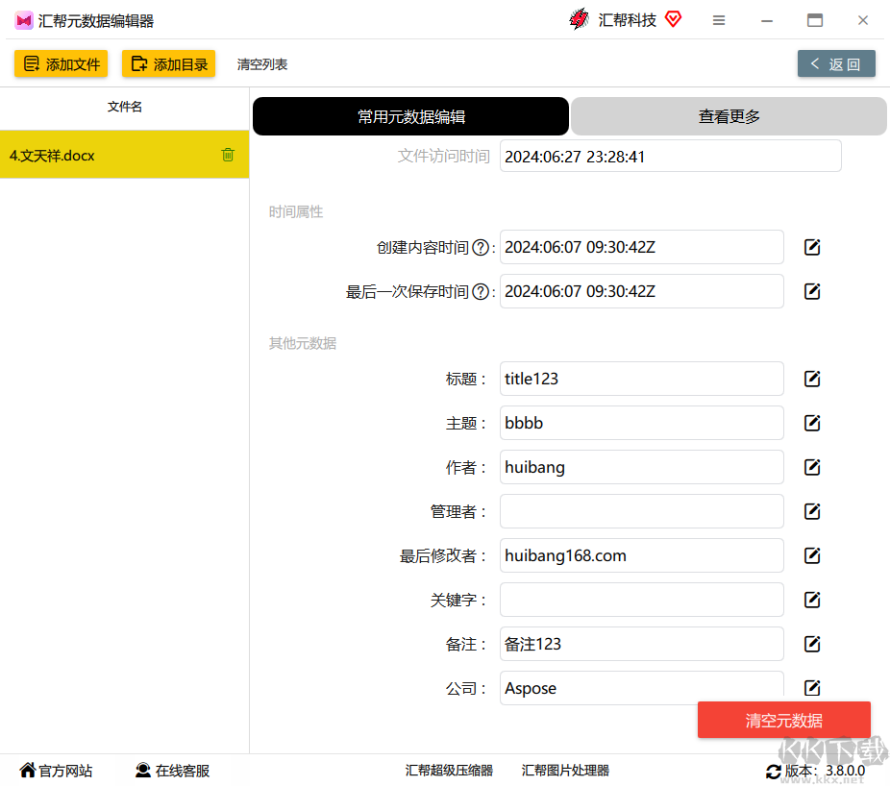Viewport: 890px width, 786px height.
Task: Click 版本: 3.8.0.0 text
Action: tap(825, 771)
